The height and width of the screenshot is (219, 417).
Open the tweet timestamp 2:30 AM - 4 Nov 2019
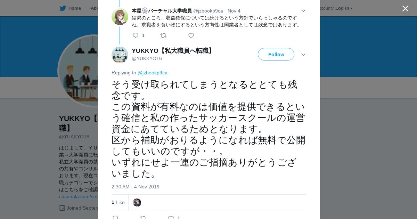[x=136, y=187]
